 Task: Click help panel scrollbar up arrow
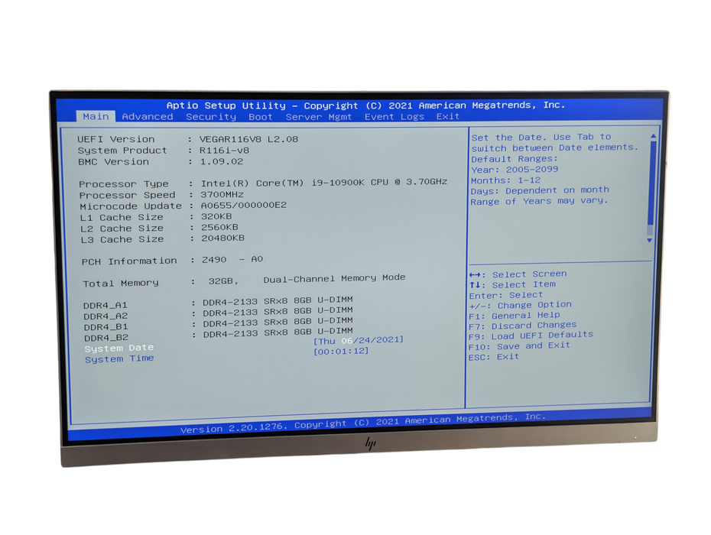coord(653,135)
